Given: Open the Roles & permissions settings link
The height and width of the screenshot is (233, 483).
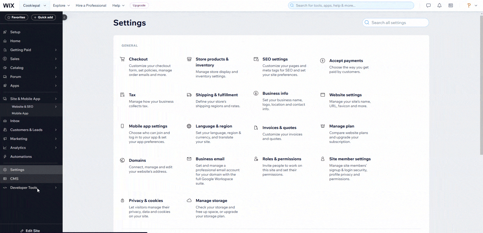Looking at the screenshot, I should click(x=282, y=159).
